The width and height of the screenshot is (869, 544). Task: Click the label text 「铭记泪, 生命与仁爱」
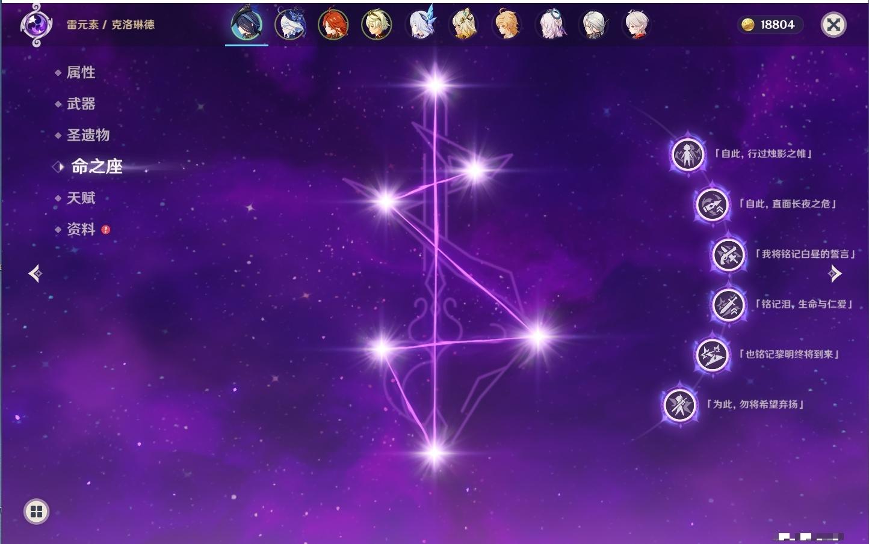tap(805, 304)
